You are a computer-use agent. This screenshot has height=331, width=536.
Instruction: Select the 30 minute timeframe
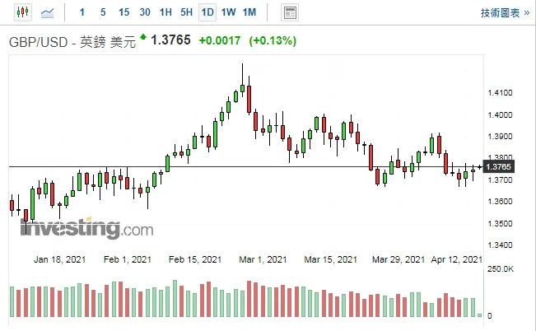click(x=145, y=12)
